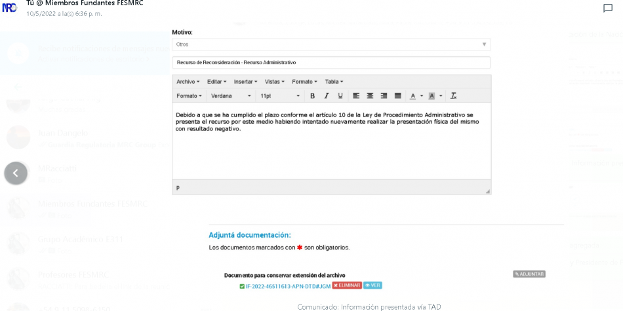Open the Archivo menu
Viewport: 623px width, 311px height.
(x=188, y=82)
